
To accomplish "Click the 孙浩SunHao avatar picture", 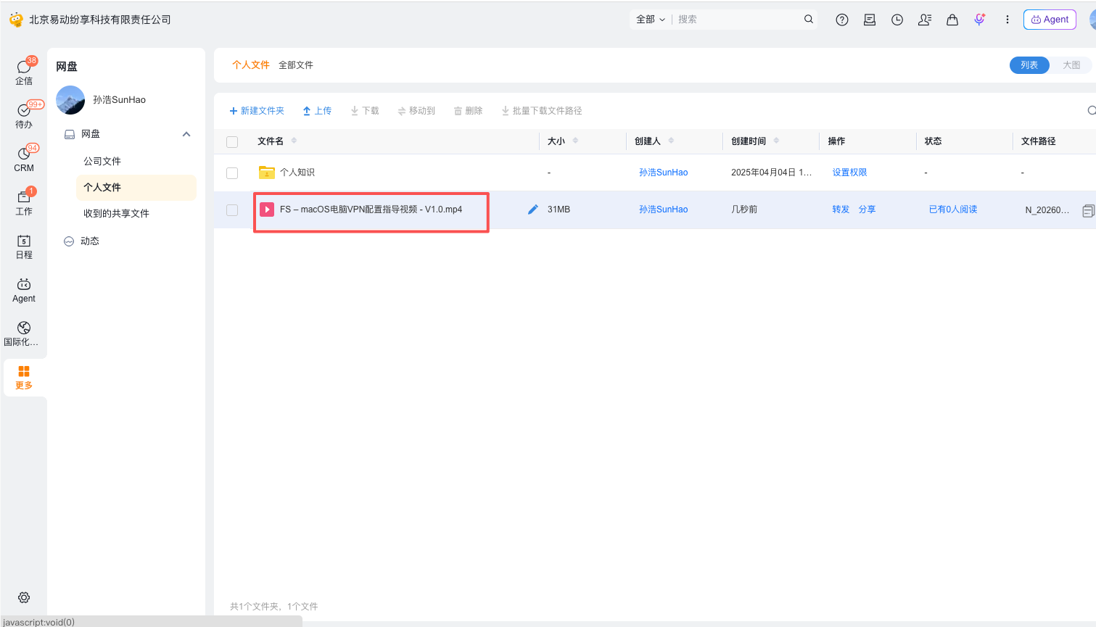I will pyautogui.click(x=70, y=100).
